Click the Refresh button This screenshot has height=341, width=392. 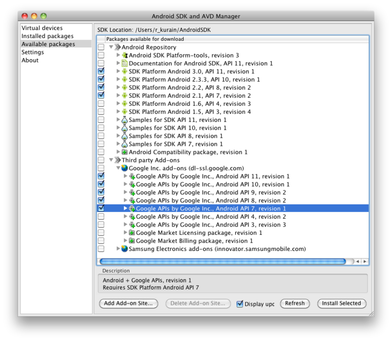pyautogui.click(x=295, y=303)
